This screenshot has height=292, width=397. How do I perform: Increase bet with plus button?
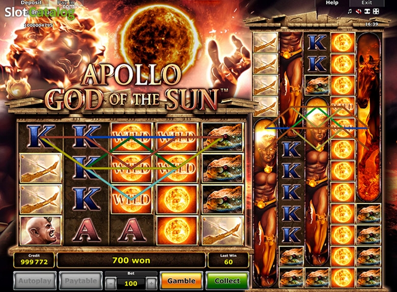pyautogui.click(x=151, y=284)
